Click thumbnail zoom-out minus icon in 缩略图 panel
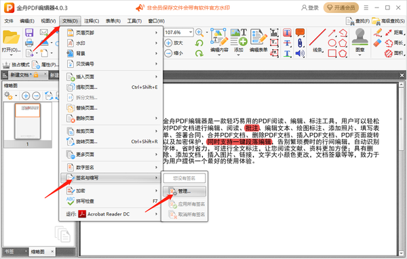The height and width of the screenshot is (259, 407). (x=37, y=96)
